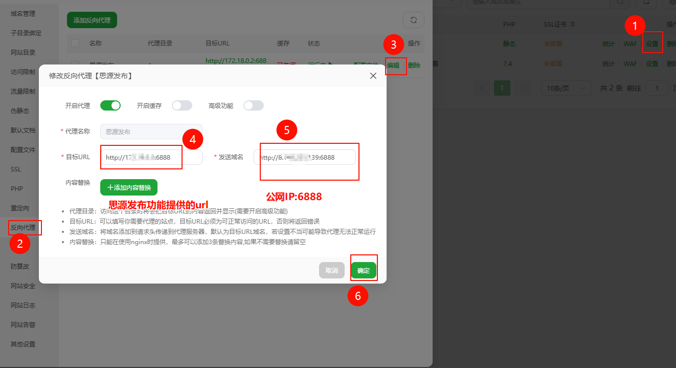Viewport: 676px width, 368px height.
Task: View 网站日志 in the sidebar
Action: [x=23, y=305]
